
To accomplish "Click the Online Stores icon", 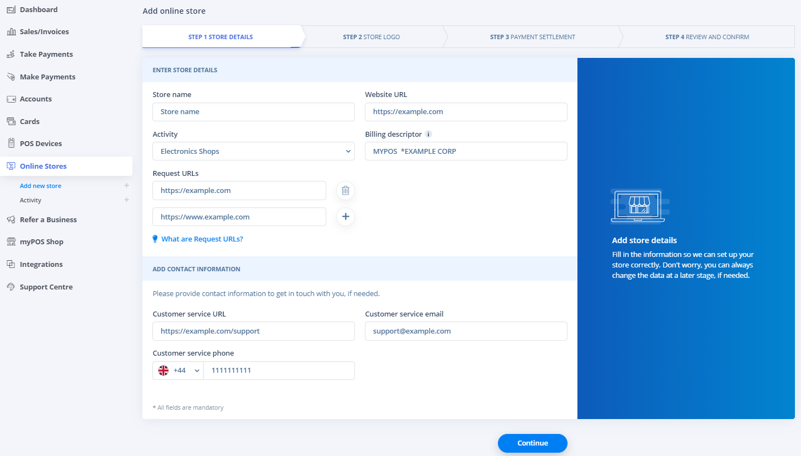I will [11, 167].
